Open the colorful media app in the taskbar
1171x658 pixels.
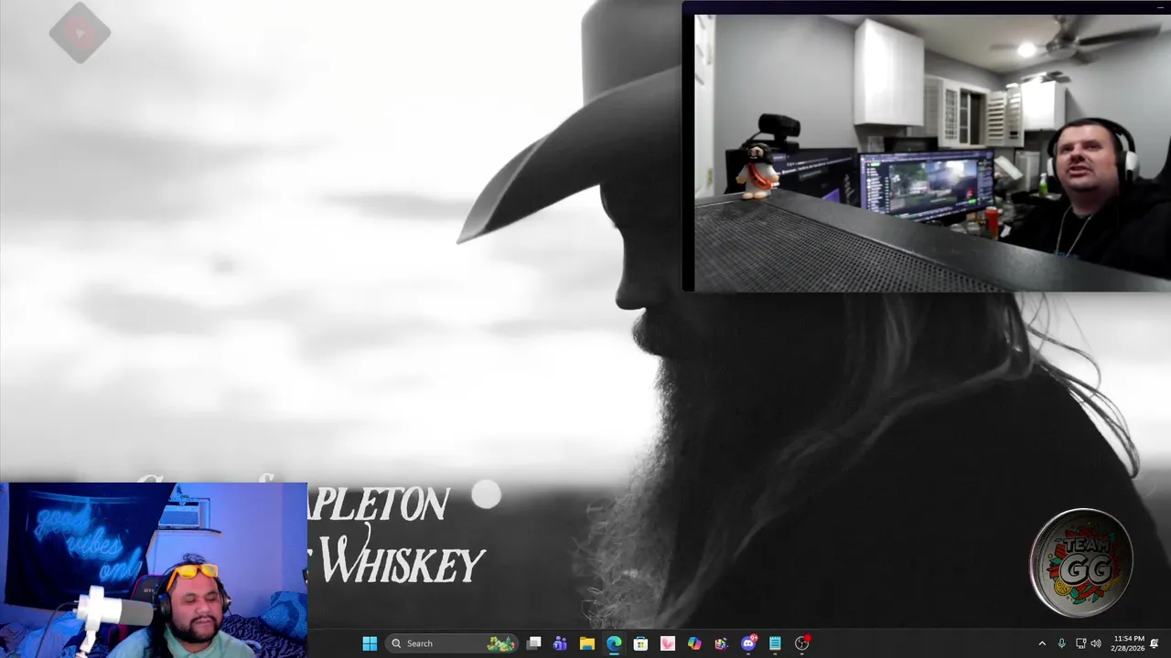pos(721,643)
